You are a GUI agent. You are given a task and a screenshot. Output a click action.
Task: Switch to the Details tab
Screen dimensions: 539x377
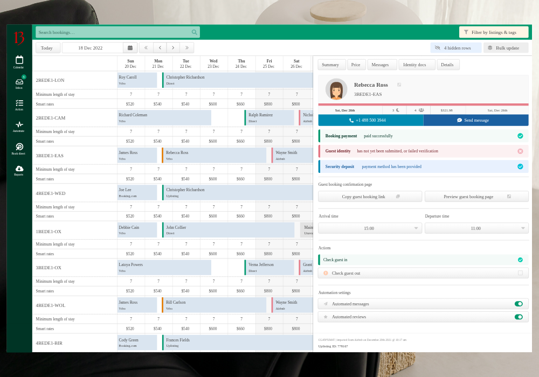(x=448, y=65)
